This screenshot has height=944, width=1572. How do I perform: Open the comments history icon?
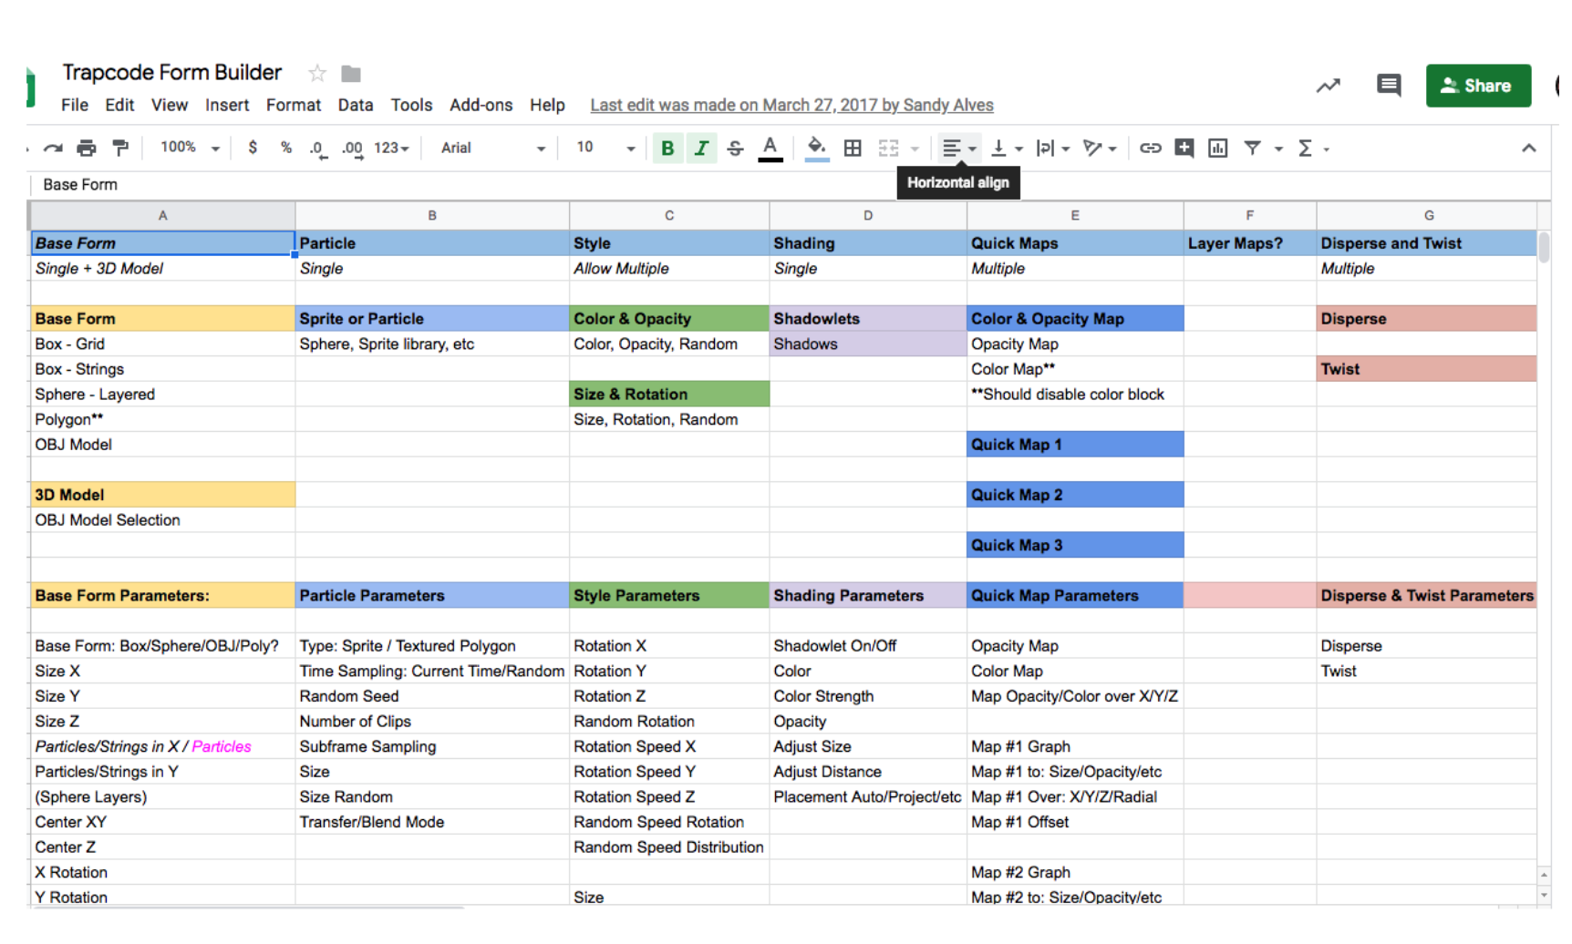click(1389, 86)
